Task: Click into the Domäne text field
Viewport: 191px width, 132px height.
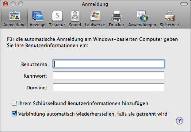Action: pos(108,87)
